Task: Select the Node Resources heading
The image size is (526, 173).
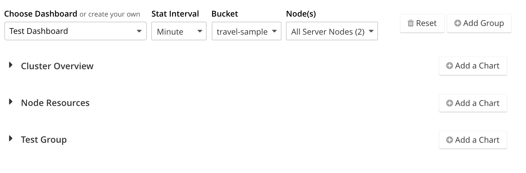Action: pyautogui.click(x=55, y=103)
